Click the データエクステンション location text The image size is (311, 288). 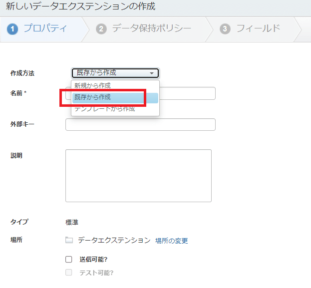[114, 240]
